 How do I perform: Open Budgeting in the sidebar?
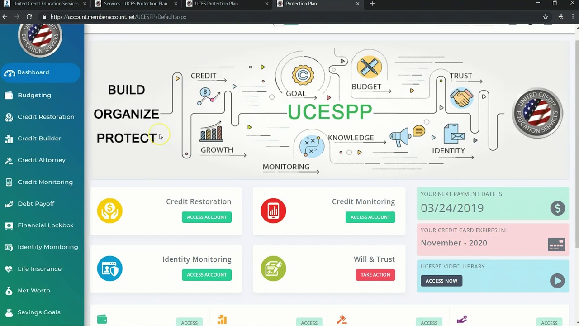(34, 95)
